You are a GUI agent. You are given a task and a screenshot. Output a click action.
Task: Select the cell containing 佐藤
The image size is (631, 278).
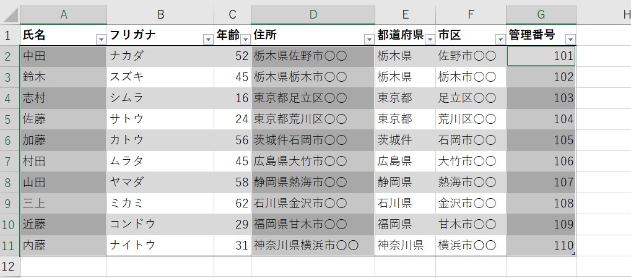click(64, 119)
